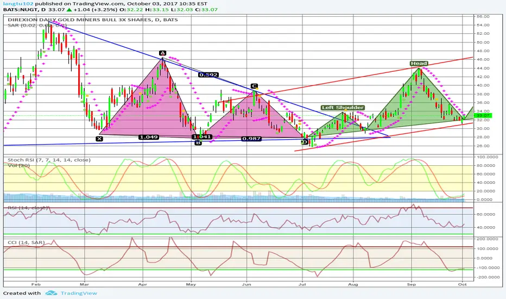Click the Apr date axis label

click(143, 284)
